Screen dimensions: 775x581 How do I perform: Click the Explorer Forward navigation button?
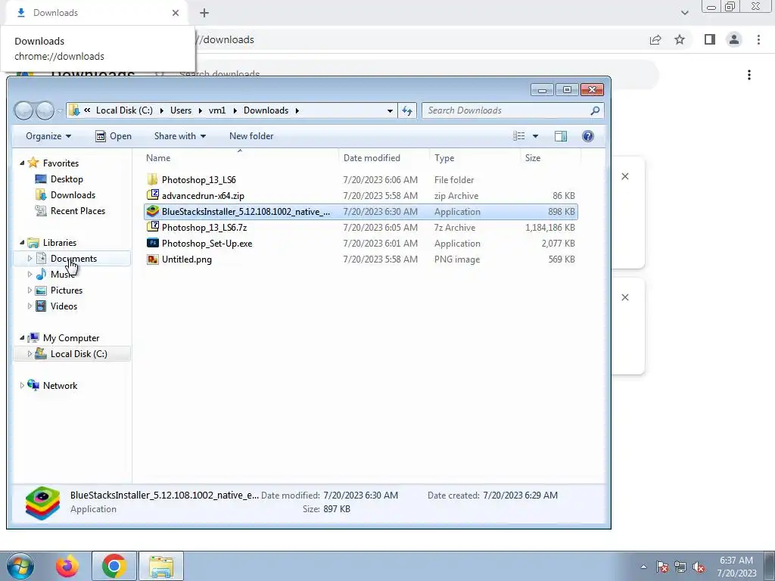point(45,110)
